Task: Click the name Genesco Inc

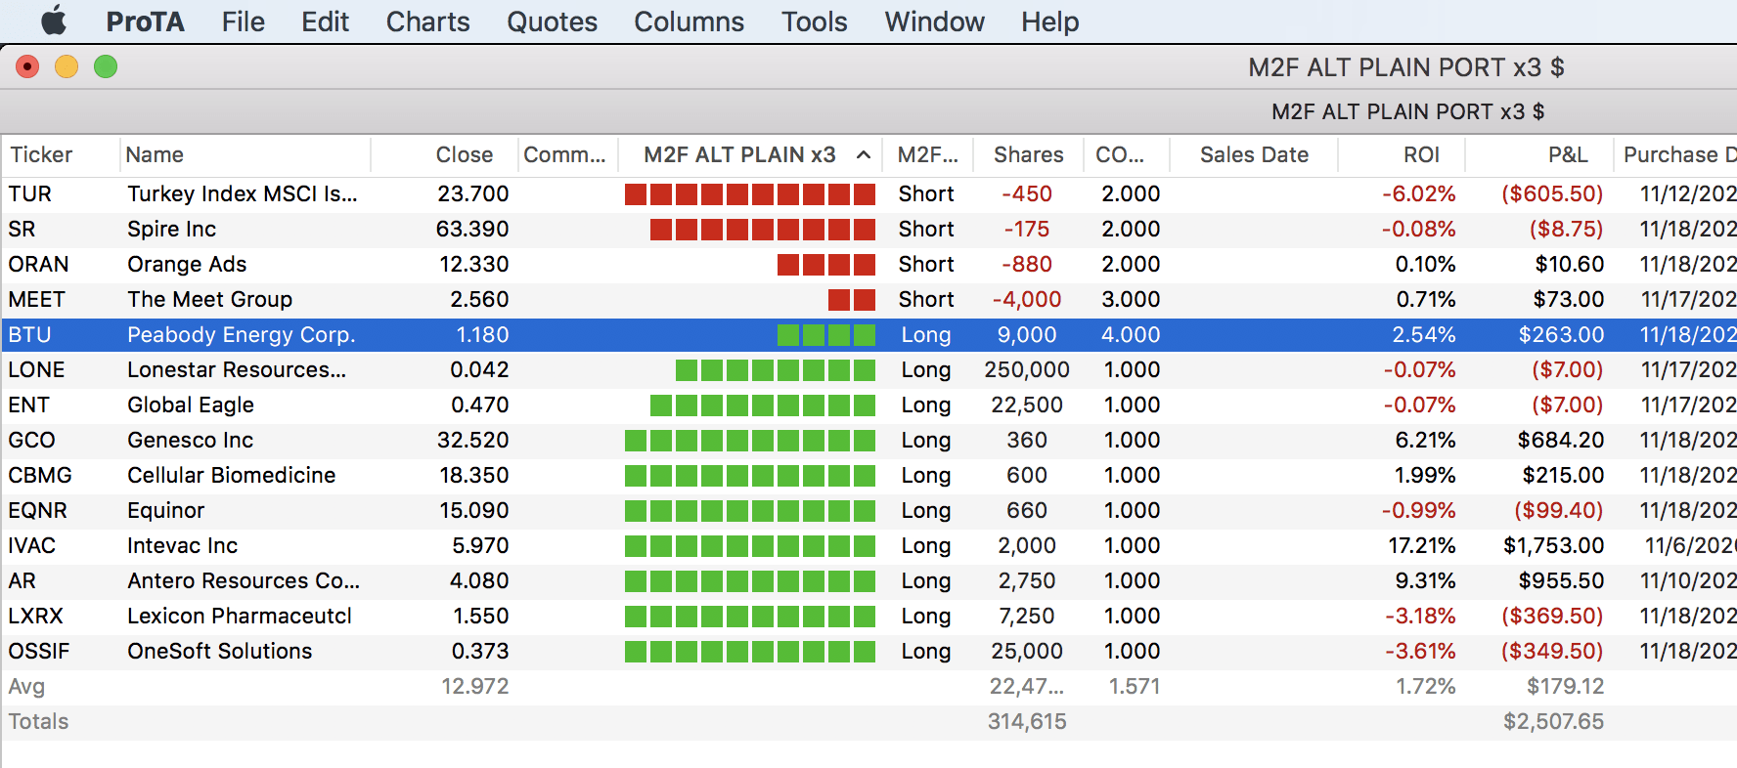Action: (x=190, y=440)
